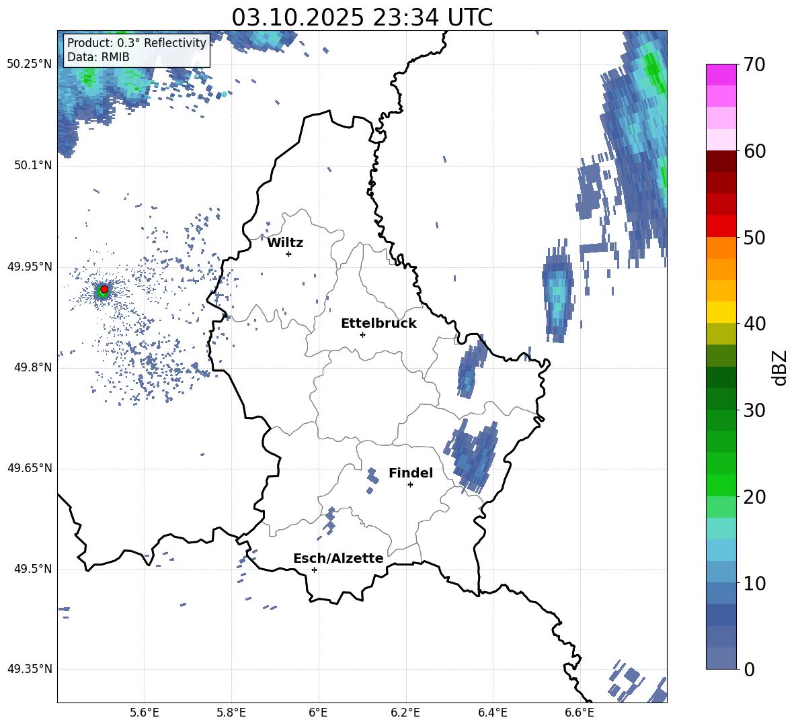Click the 10 tick on the colorbar
Viewport: 796px width, 726px height.
pyautogui.click(x=754, y=583)
